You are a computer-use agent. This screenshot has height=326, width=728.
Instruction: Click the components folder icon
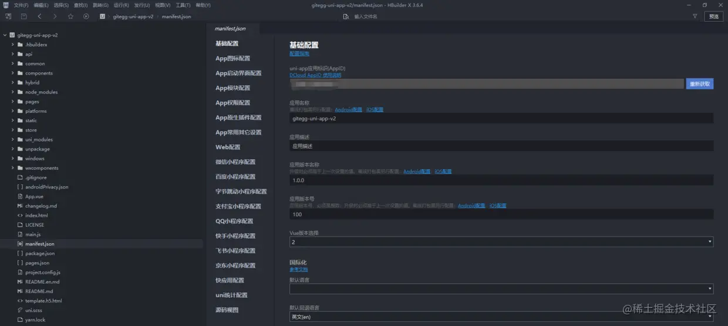point(20,73)
